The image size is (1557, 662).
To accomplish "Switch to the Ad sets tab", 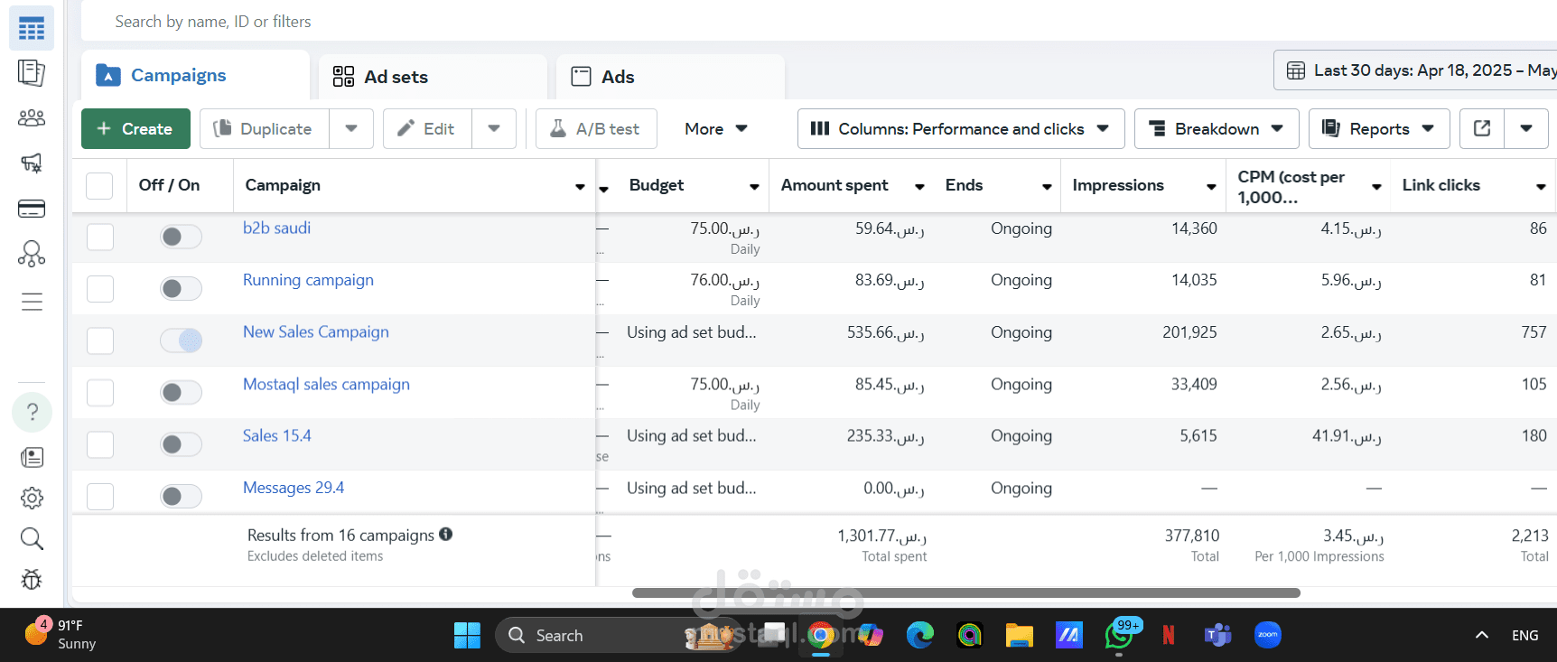I will pyautogui.click(x=433, y=77).
